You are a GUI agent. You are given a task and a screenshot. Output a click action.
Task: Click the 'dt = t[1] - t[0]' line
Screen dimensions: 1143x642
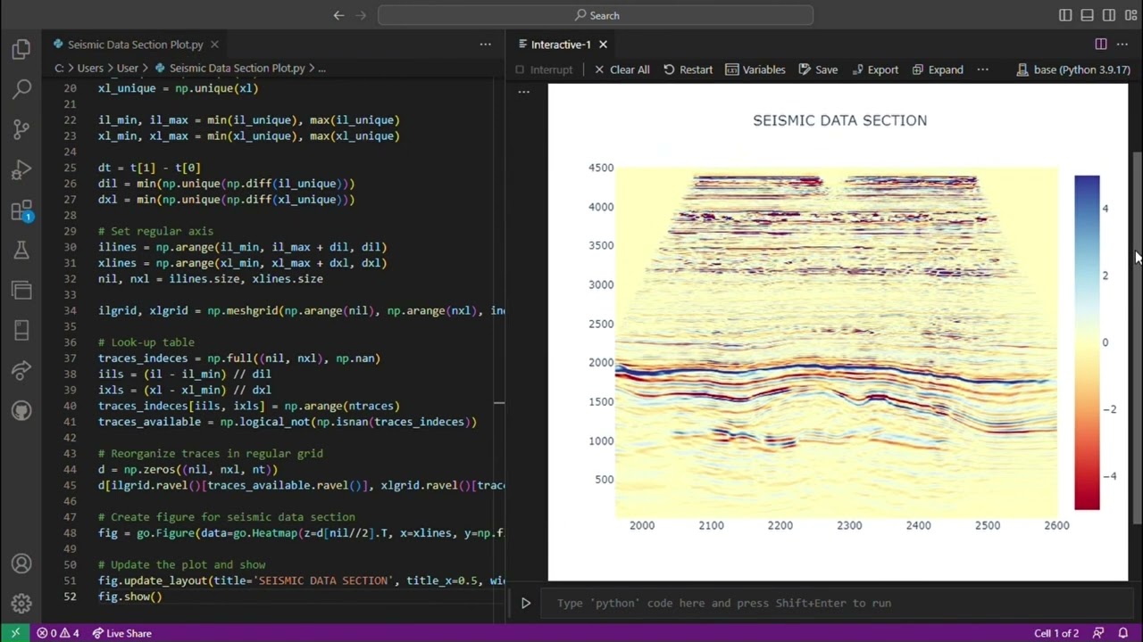pyautogui.click(x=149, y=168)
